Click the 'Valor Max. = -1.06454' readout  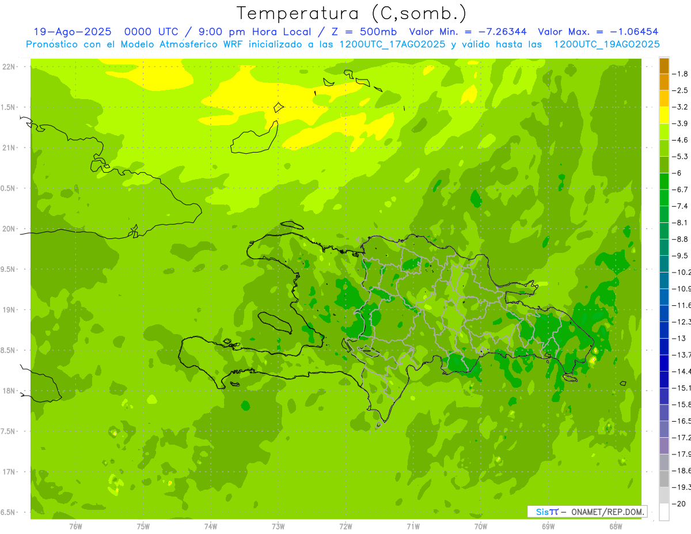click(598, 32)
